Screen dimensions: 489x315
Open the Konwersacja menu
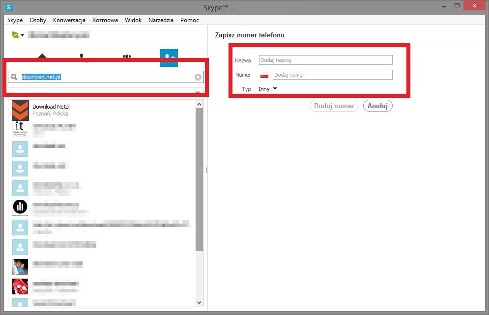(x=69, y=20)
